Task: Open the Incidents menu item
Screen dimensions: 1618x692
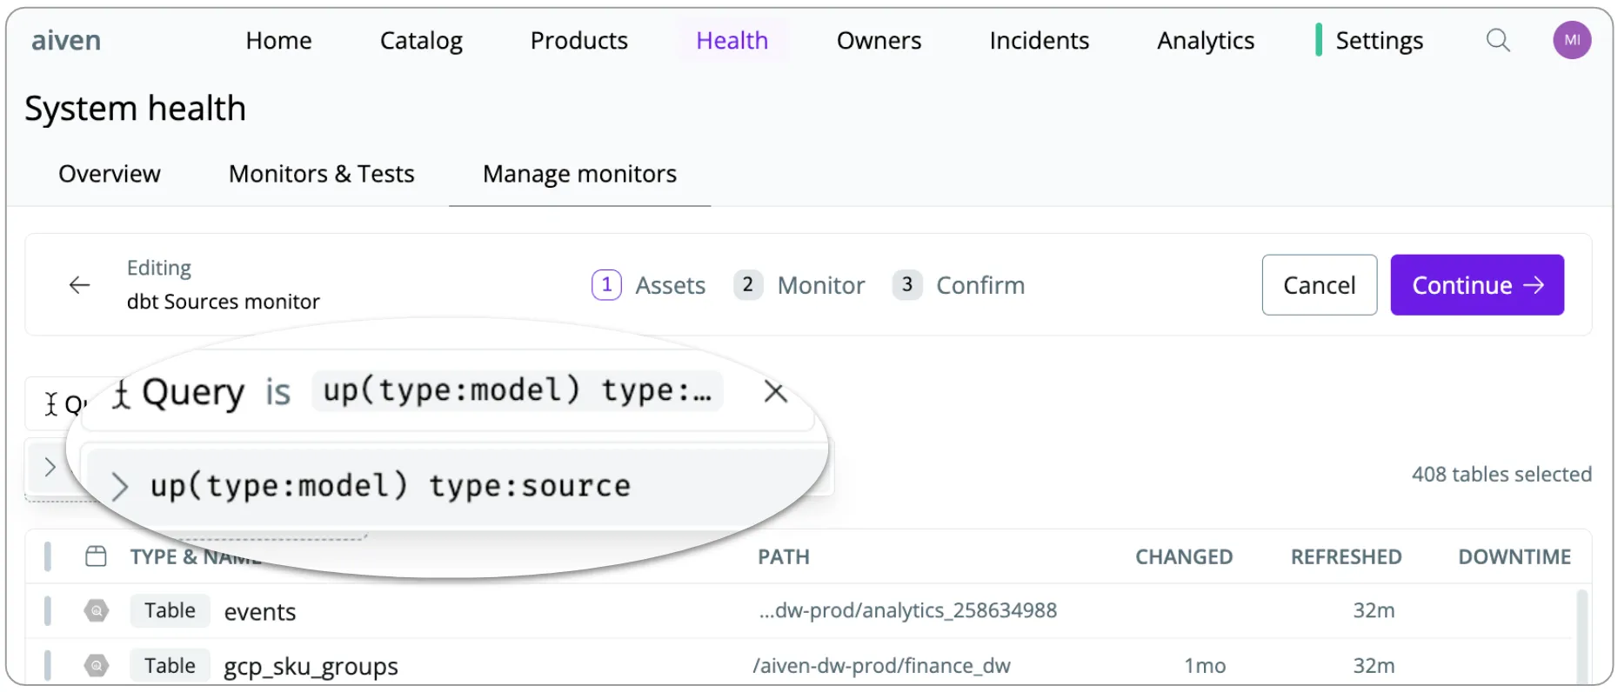Action: [1040, 41]
